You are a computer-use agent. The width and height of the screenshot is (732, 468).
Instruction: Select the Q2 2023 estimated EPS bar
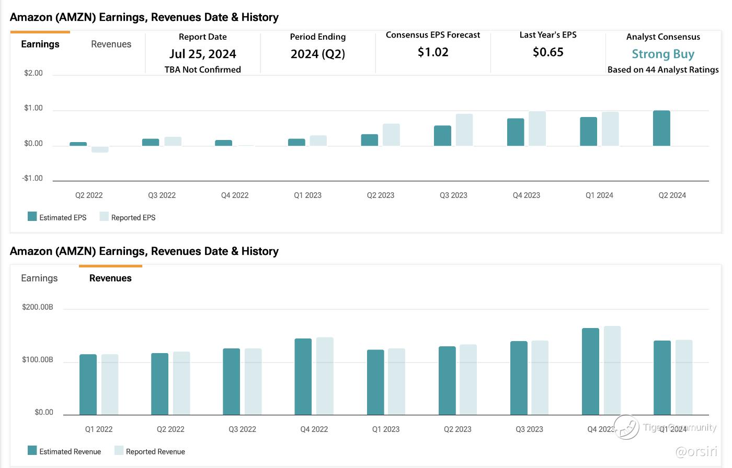pyautogui.click(x=369, y=140)
